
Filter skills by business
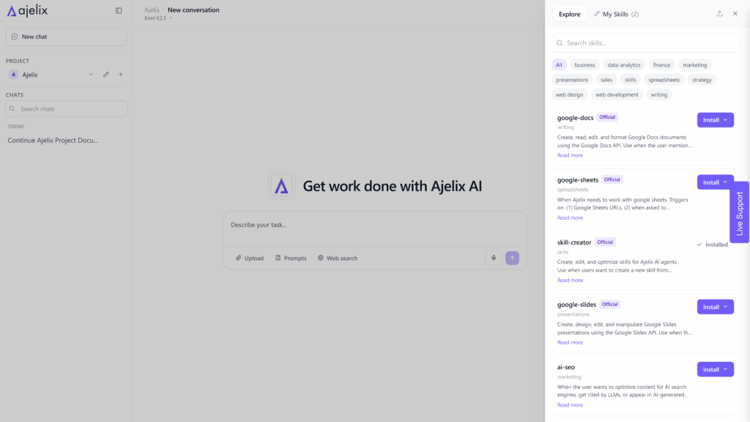584,65
